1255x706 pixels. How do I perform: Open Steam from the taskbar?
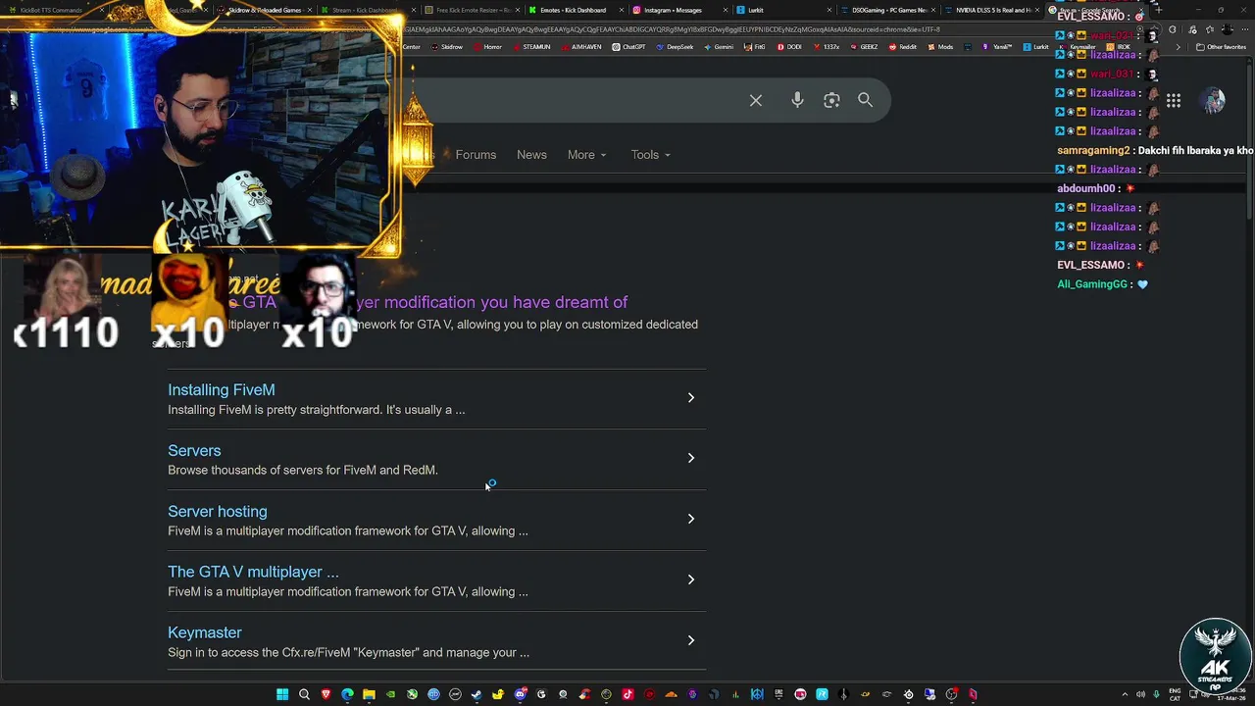coord(477,694)
